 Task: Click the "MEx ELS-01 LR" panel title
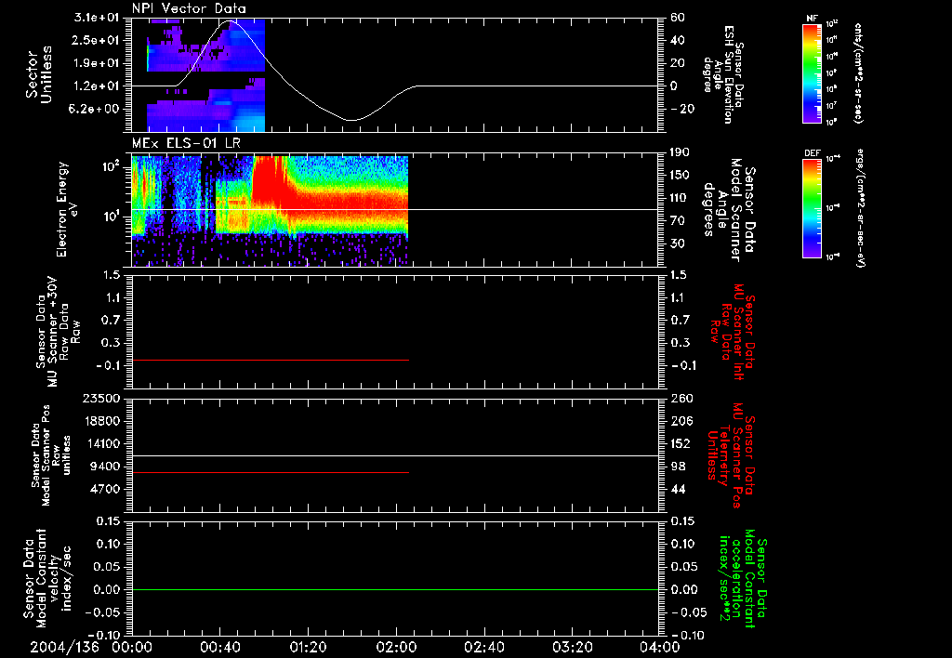pos(186,144)
